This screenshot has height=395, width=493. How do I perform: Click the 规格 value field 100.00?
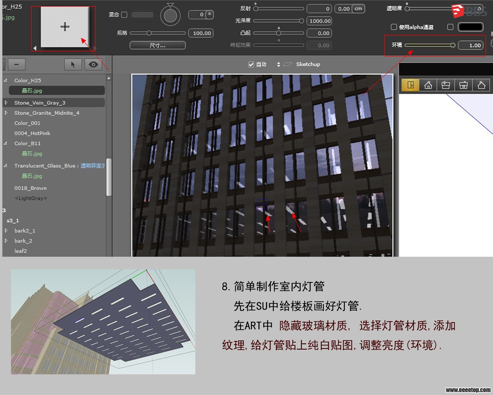(x=201, y=33)
